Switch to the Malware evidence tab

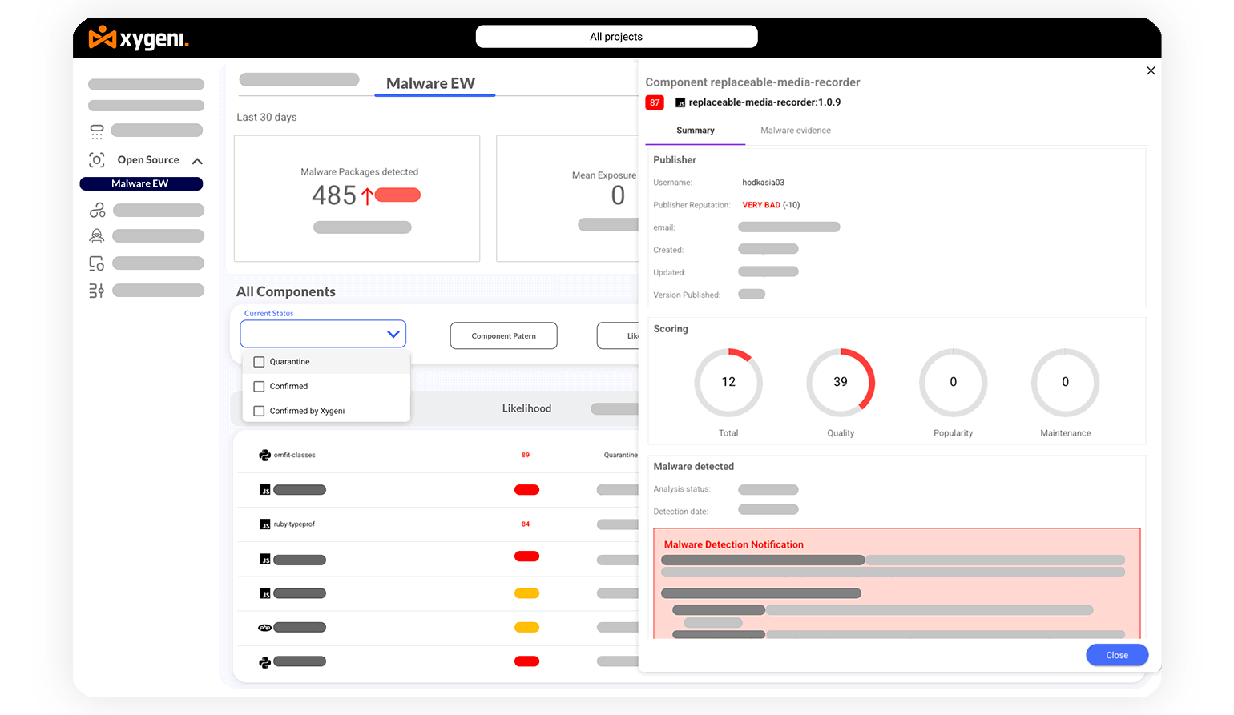click(795, 131)
